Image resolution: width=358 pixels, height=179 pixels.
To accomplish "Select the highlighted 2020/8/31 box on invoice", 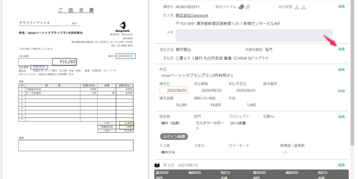I will pos(39,67).
